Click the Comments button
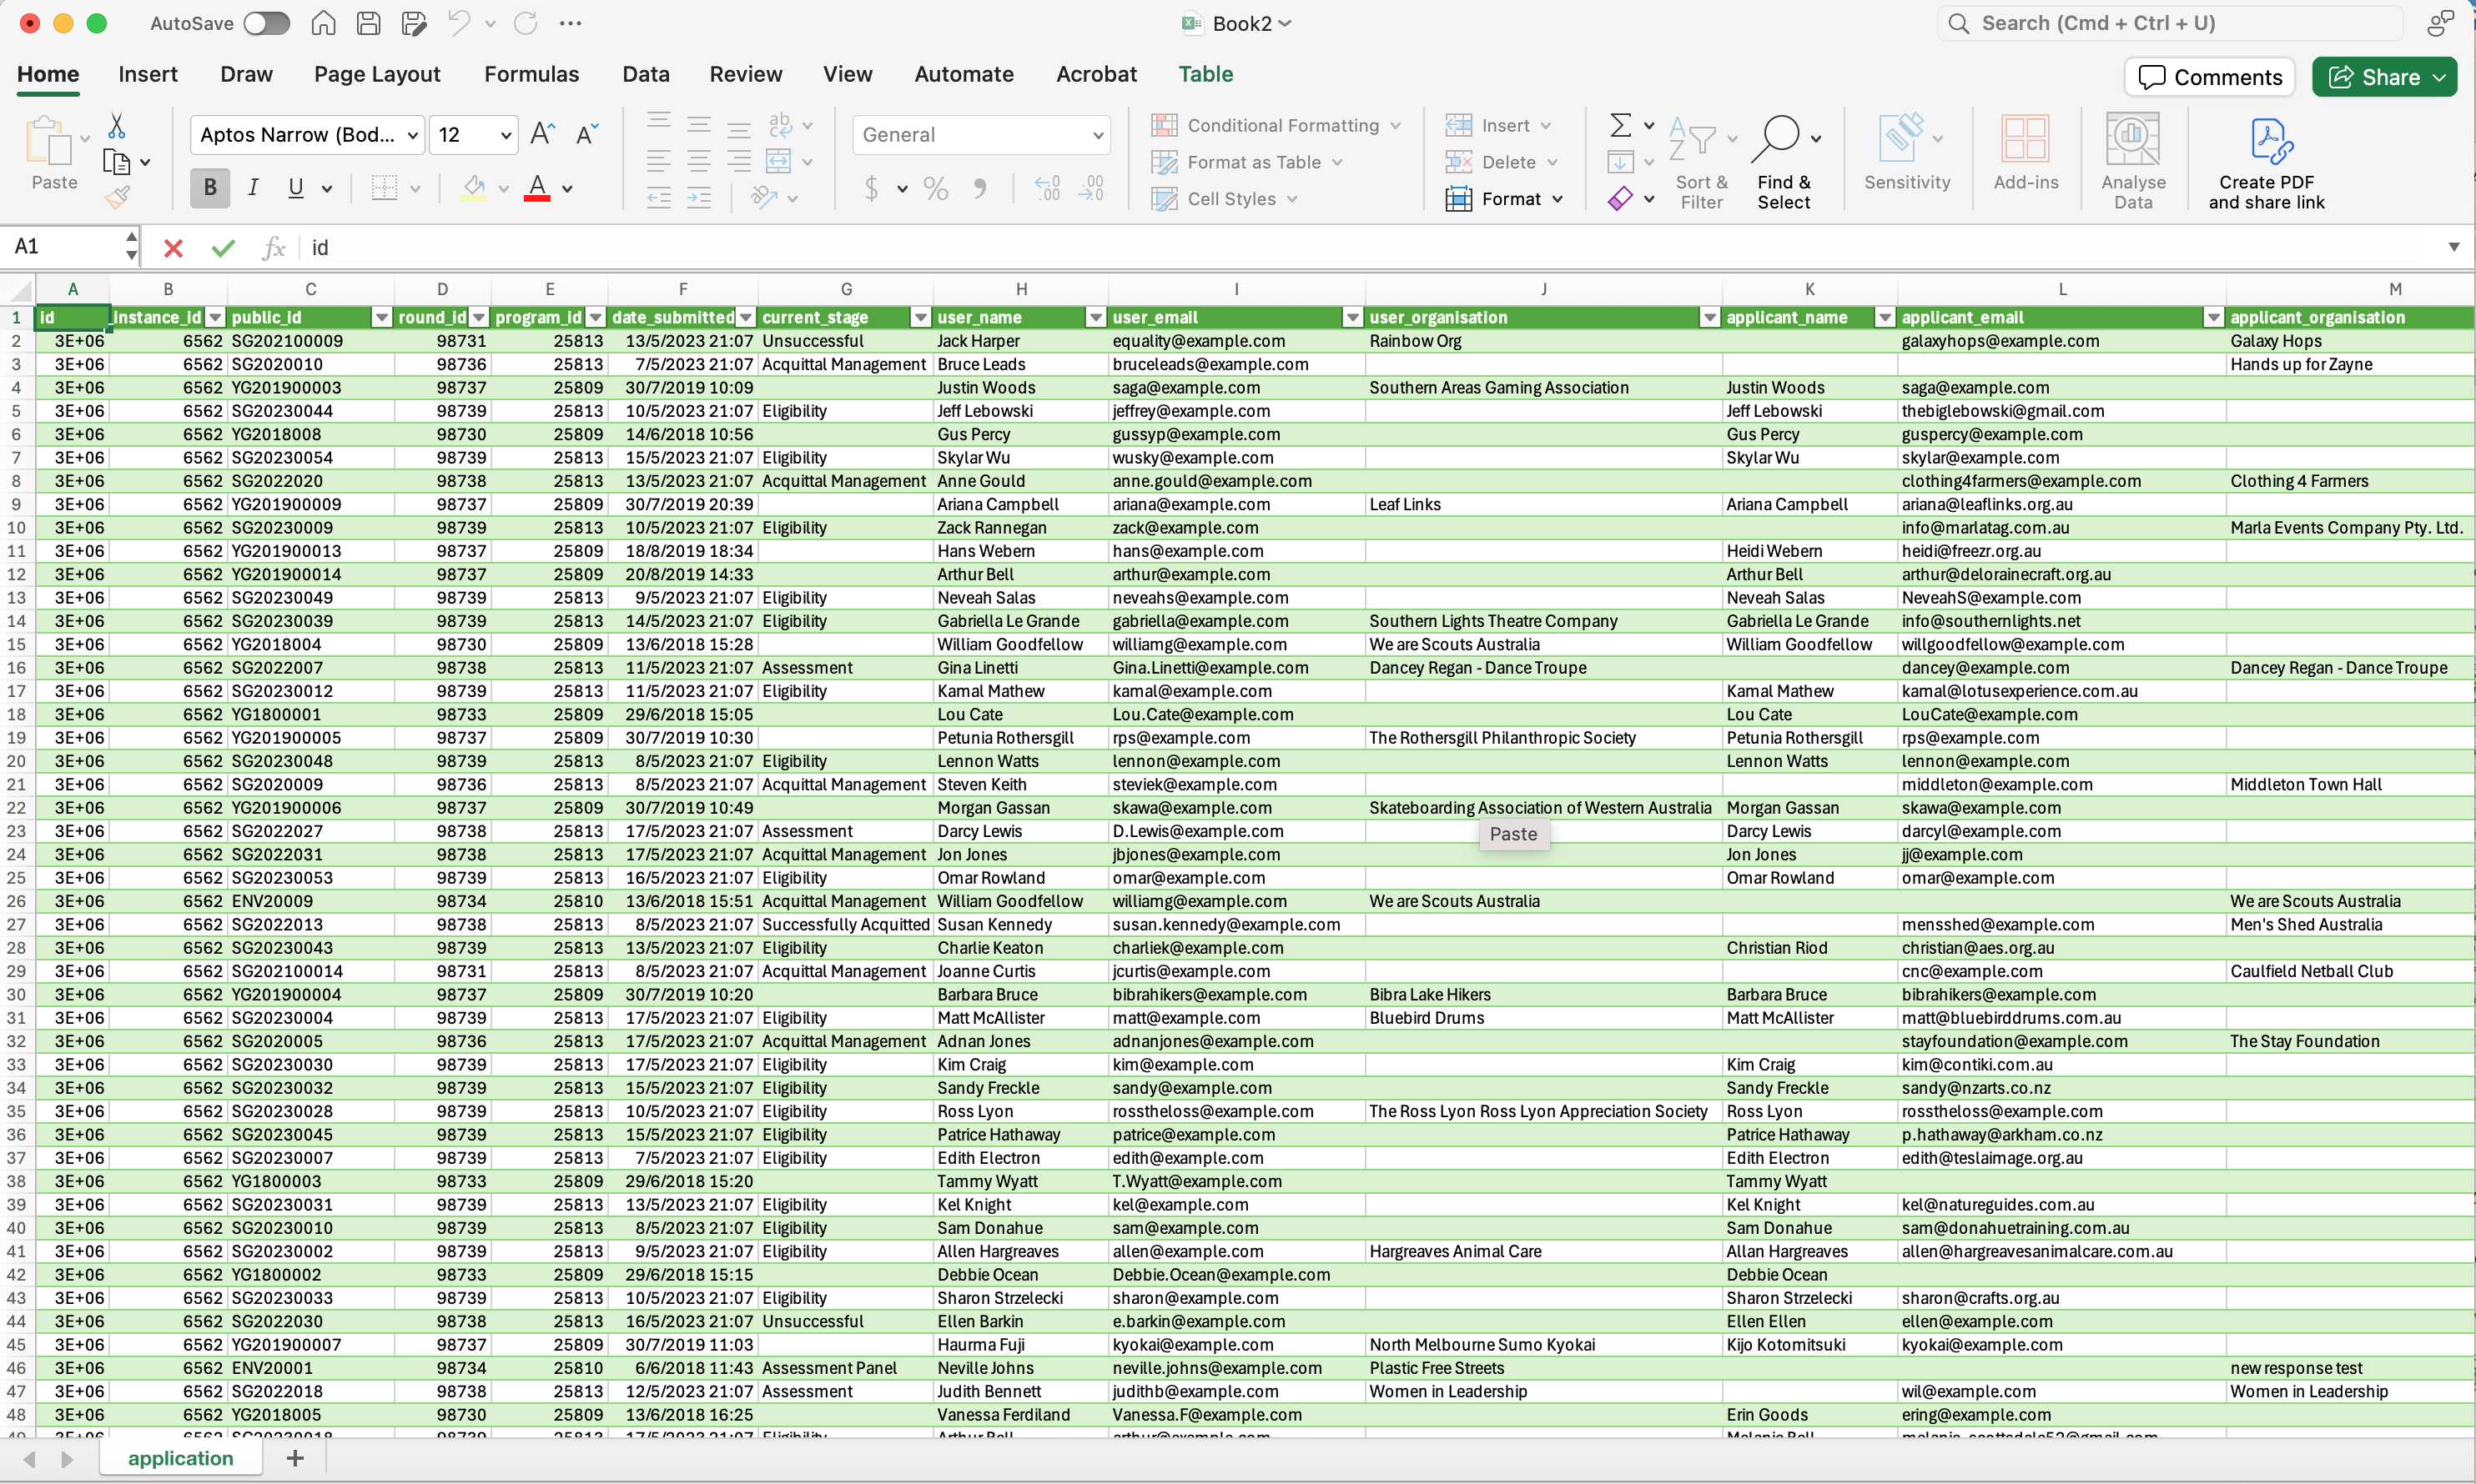Screen dimensions: 2476x1484 point(2208,77)
